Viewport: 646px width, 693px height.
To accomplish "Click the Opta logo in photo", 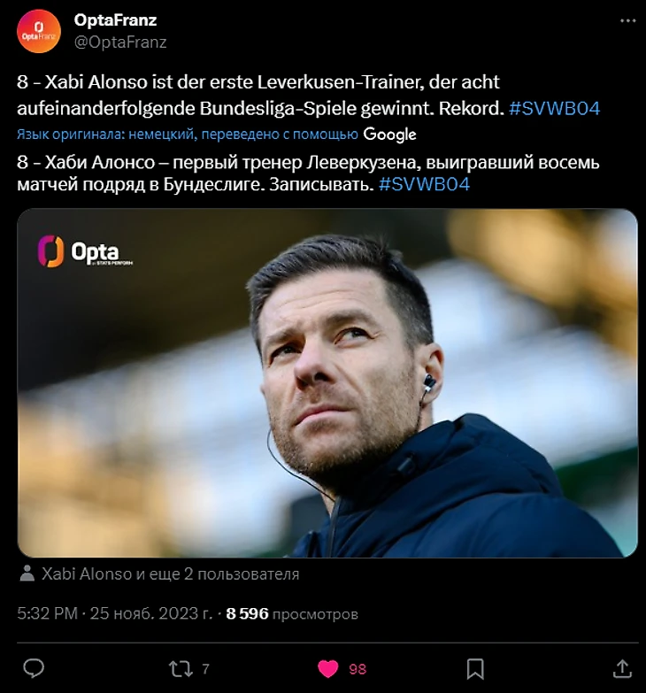I will tap(78, 251).
